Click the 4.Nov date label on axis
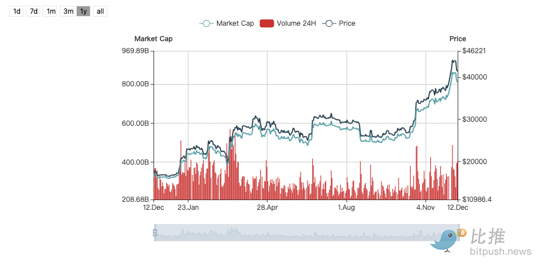 [x=425, y=208]
